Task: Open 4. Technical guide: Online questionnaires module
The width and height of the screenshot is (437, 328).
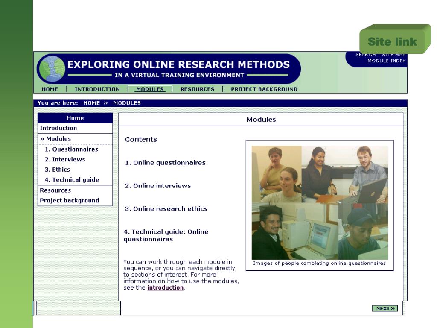Action: point(166,235)
